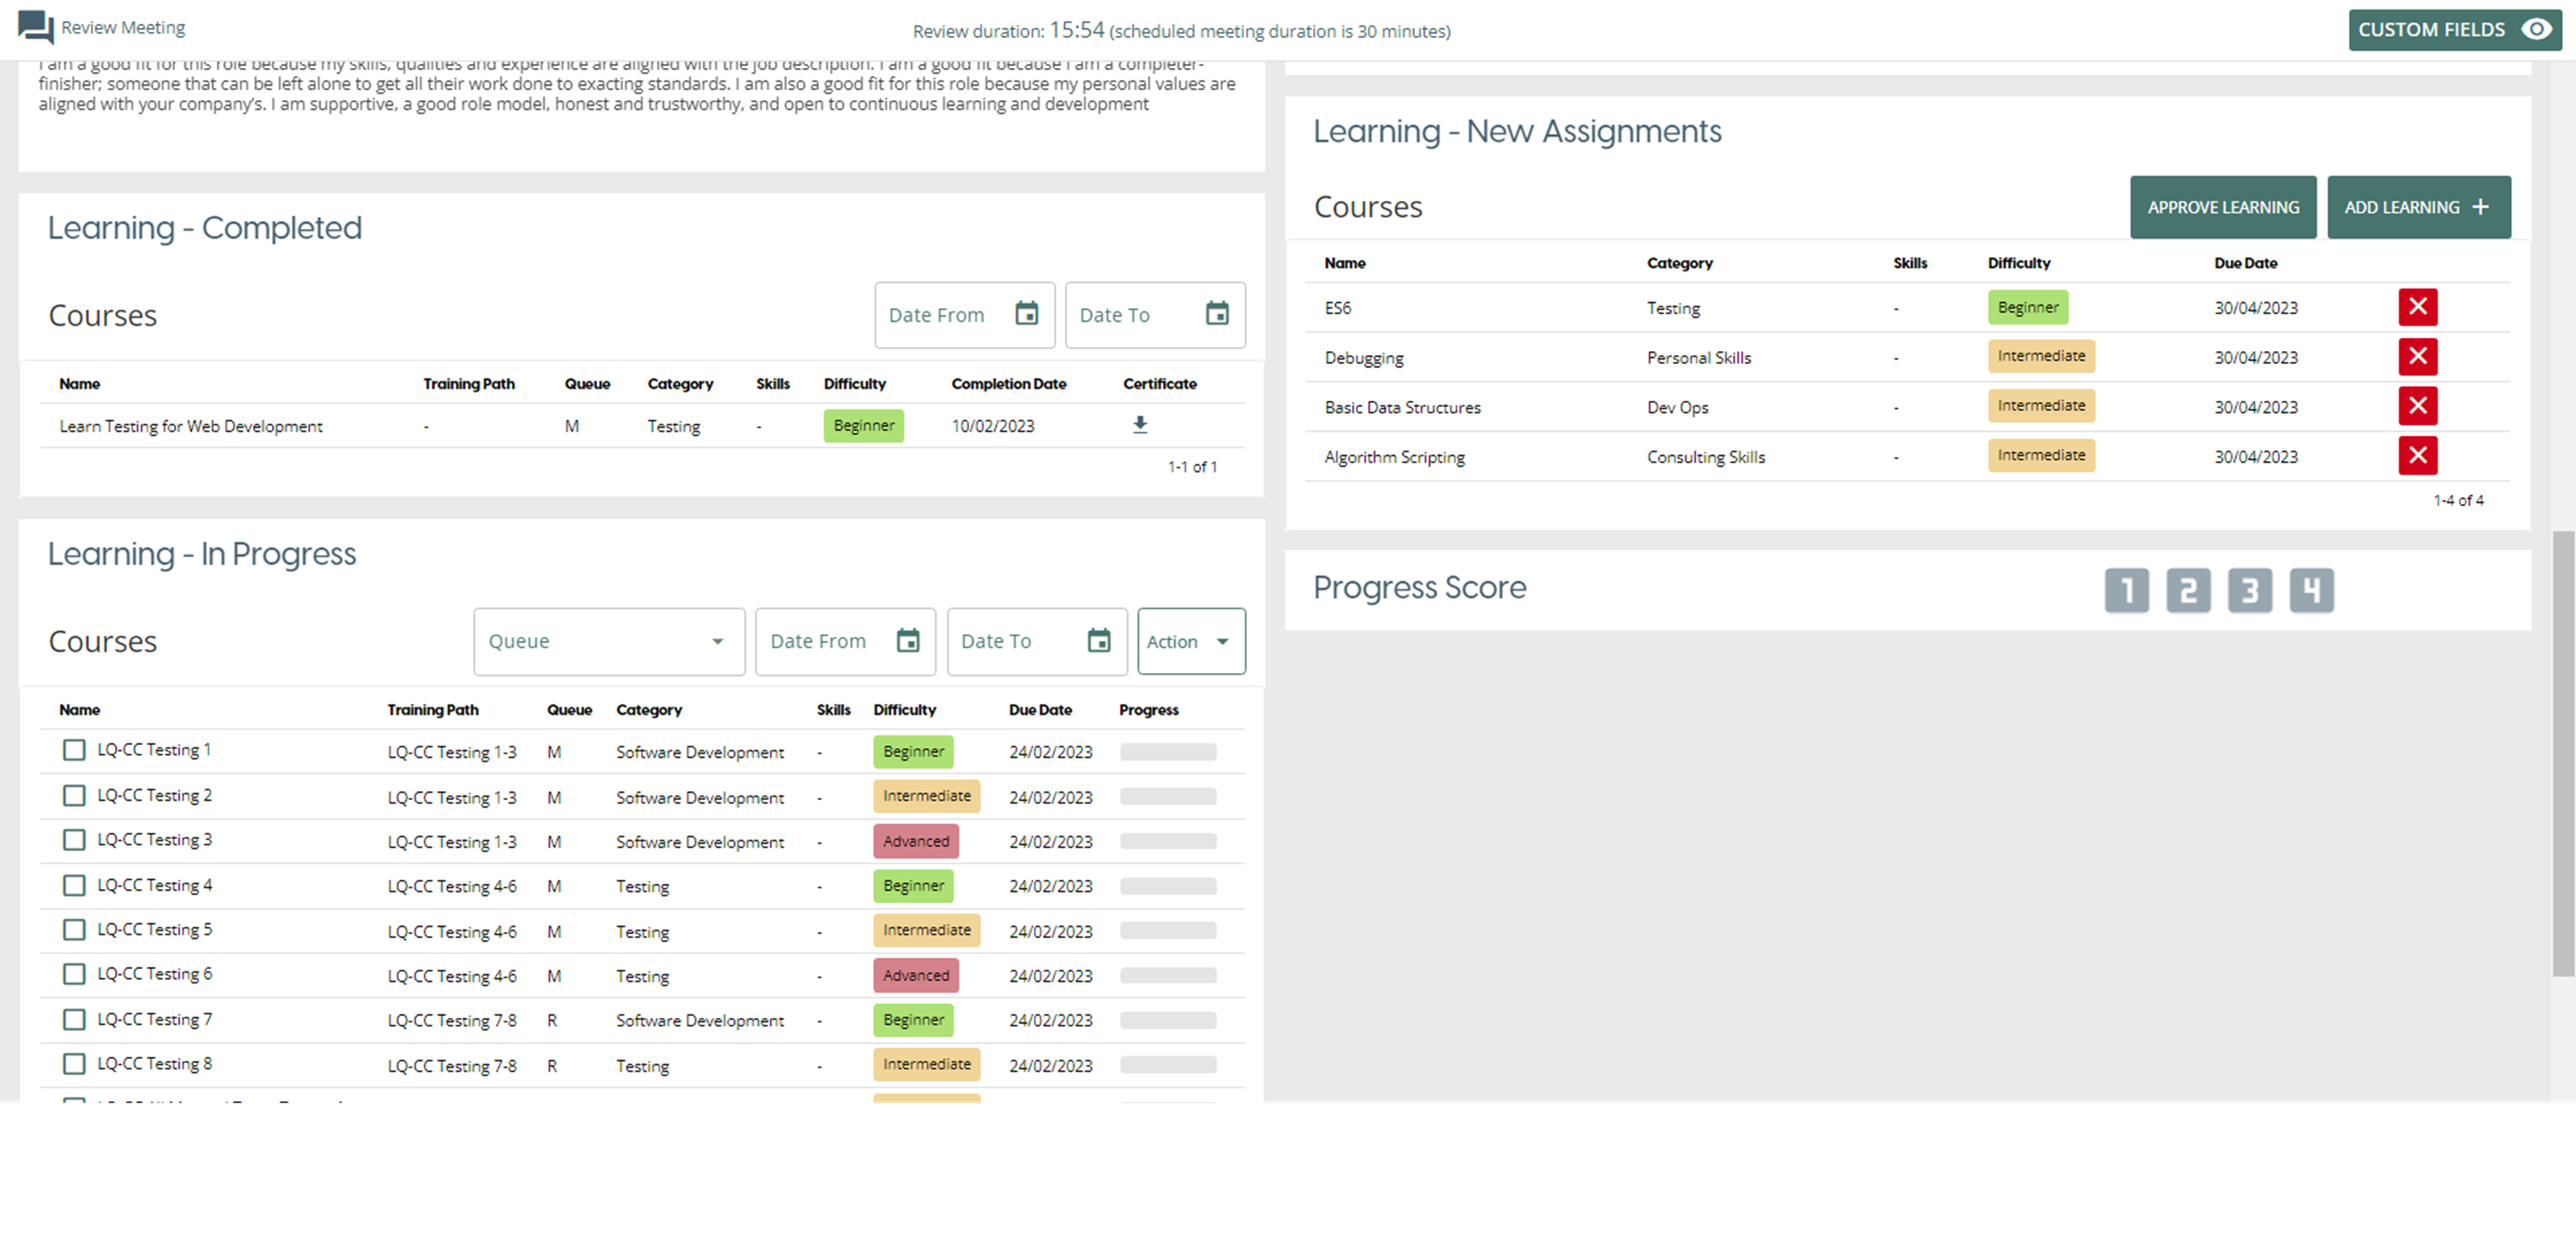Viewport: 2576px width, 1241px height.
Task: Toggle Custom Fields visibility eye
Action: coord(2536,29)
